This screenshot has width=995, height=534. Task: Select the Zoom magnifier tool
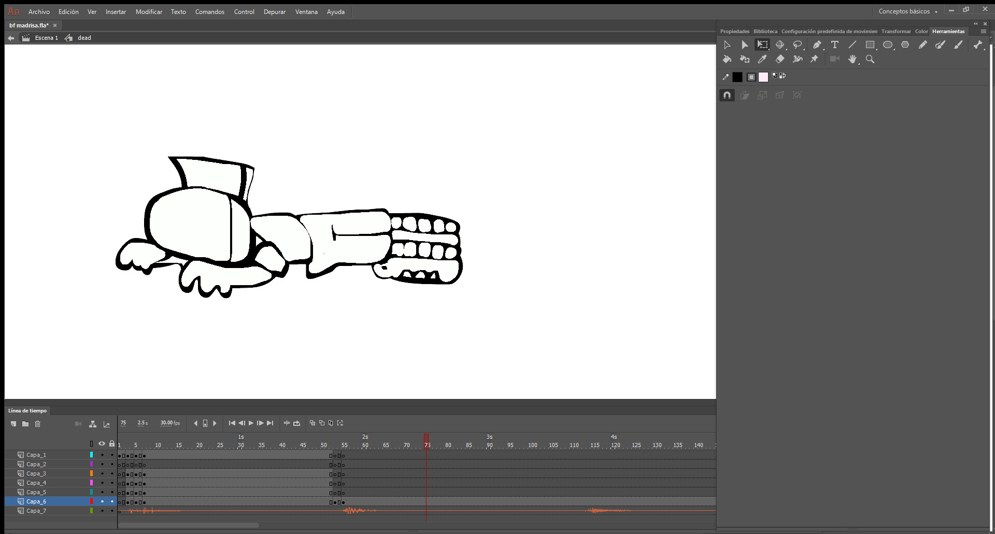870,60
